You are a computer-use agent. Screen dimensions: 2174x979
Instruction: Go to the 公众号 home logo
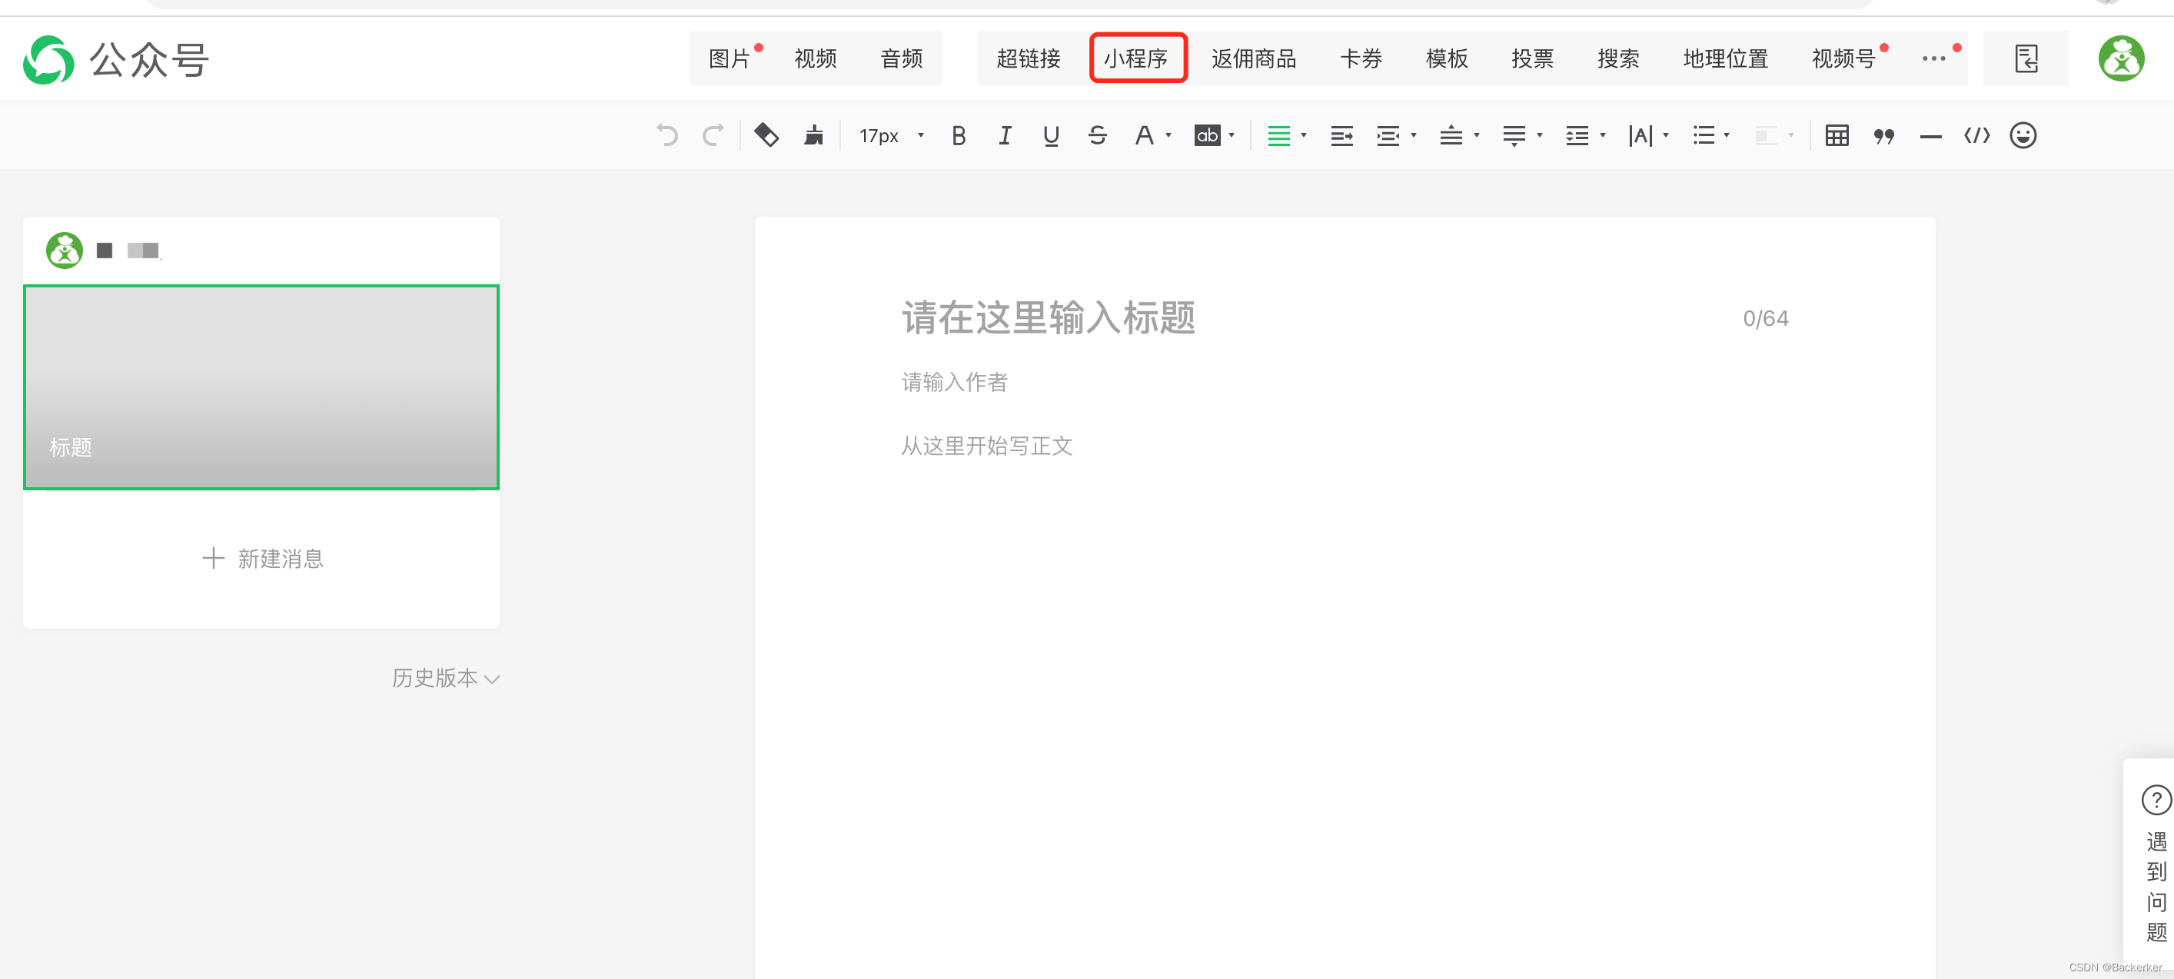click(x=115, y=59)
